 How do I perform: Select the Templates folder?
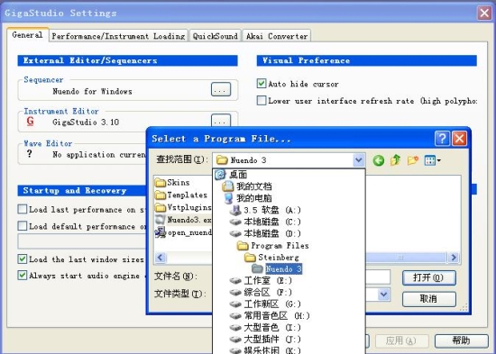tap(181, 195)
